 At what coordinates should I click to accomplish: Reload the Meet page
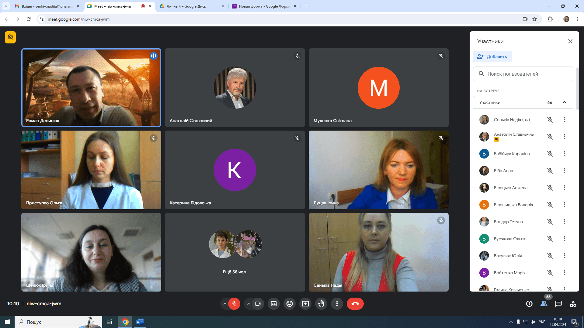tap(29, 19)
